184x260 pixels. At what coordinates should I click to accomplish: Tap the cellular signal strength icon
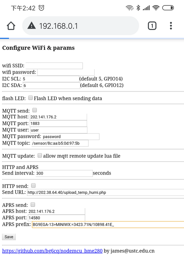(146, 8)
